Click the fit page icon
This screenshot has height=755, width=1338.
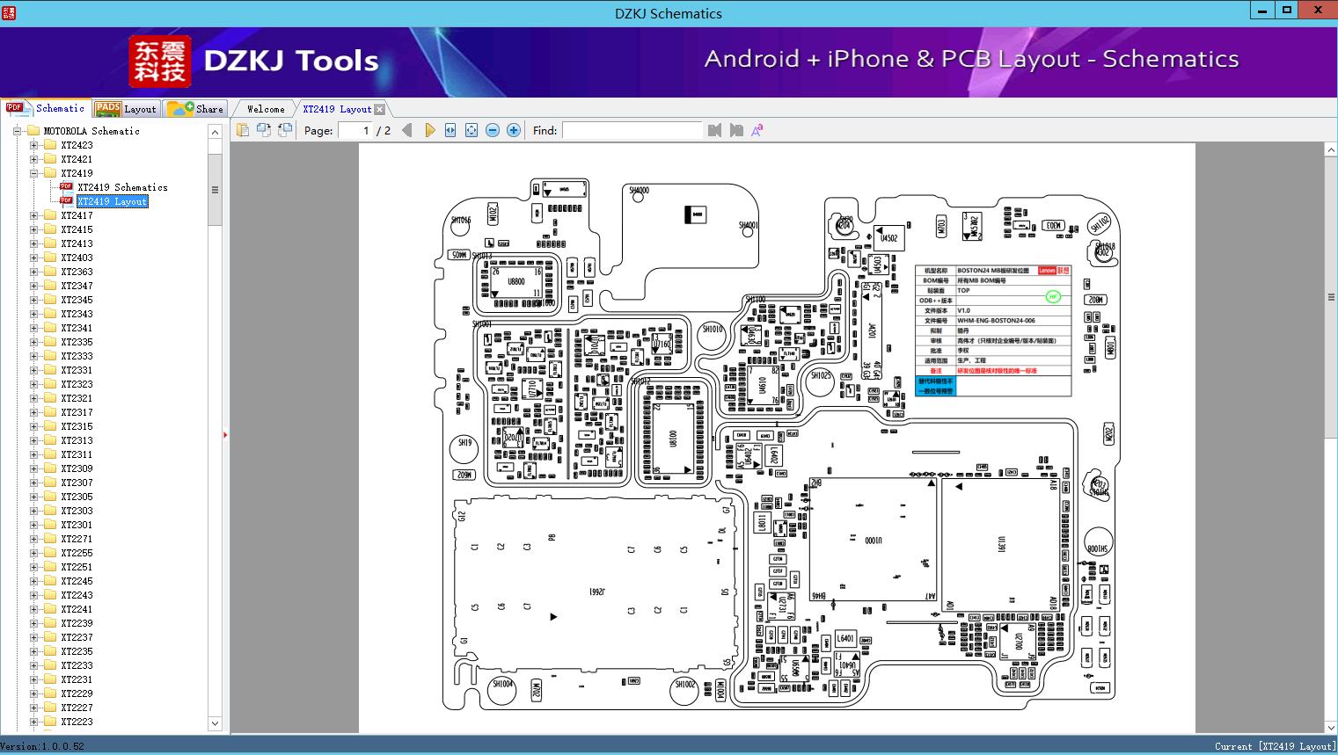click(472, 130)
